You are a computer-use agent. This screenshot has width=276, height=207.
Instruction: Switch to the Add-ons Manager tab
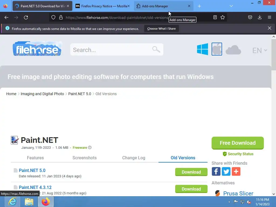click(164, 6)
